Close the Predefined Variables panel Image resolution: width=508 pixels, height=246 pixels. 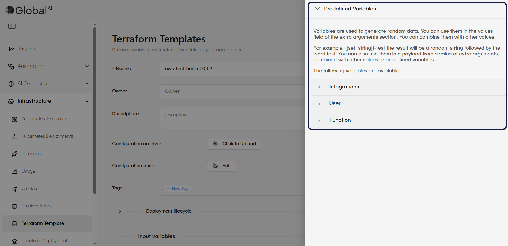click(x=317, y=9)
